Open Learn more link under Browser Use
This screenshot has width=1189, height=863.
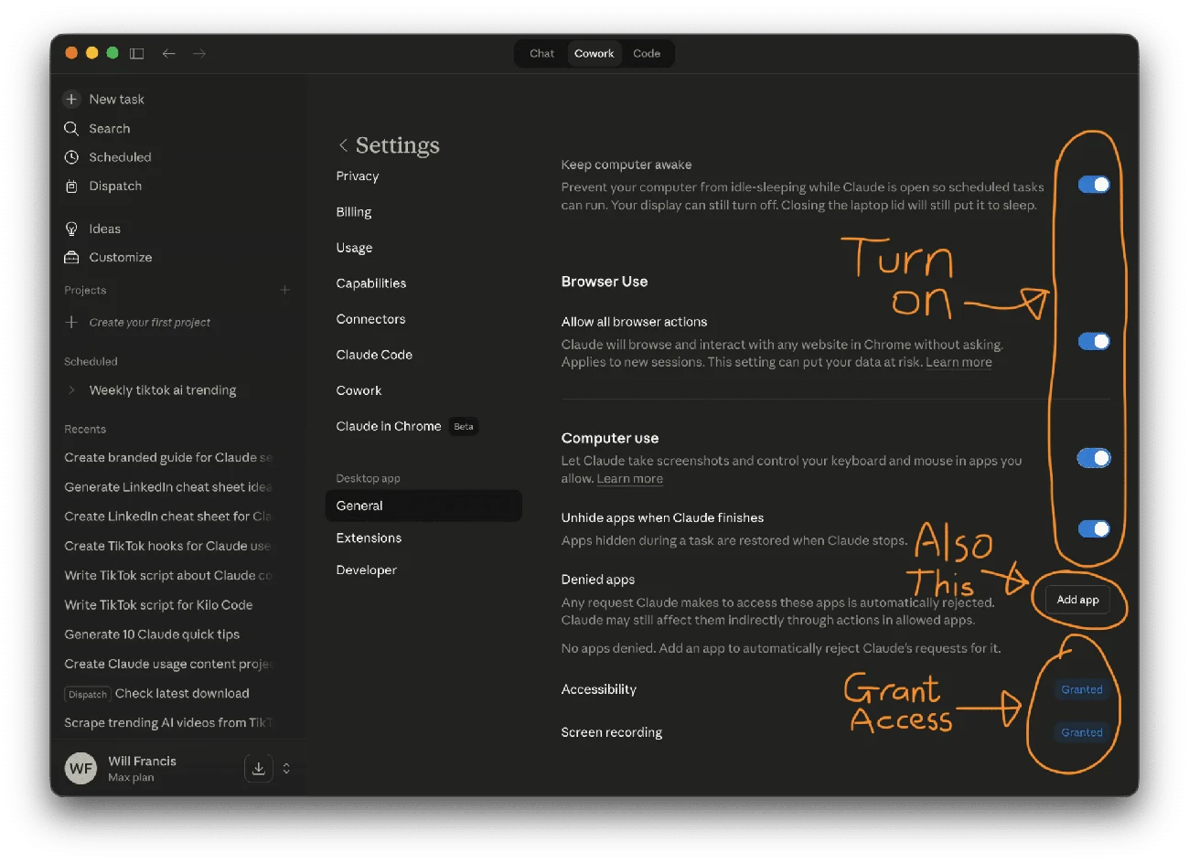coord(959,363)
